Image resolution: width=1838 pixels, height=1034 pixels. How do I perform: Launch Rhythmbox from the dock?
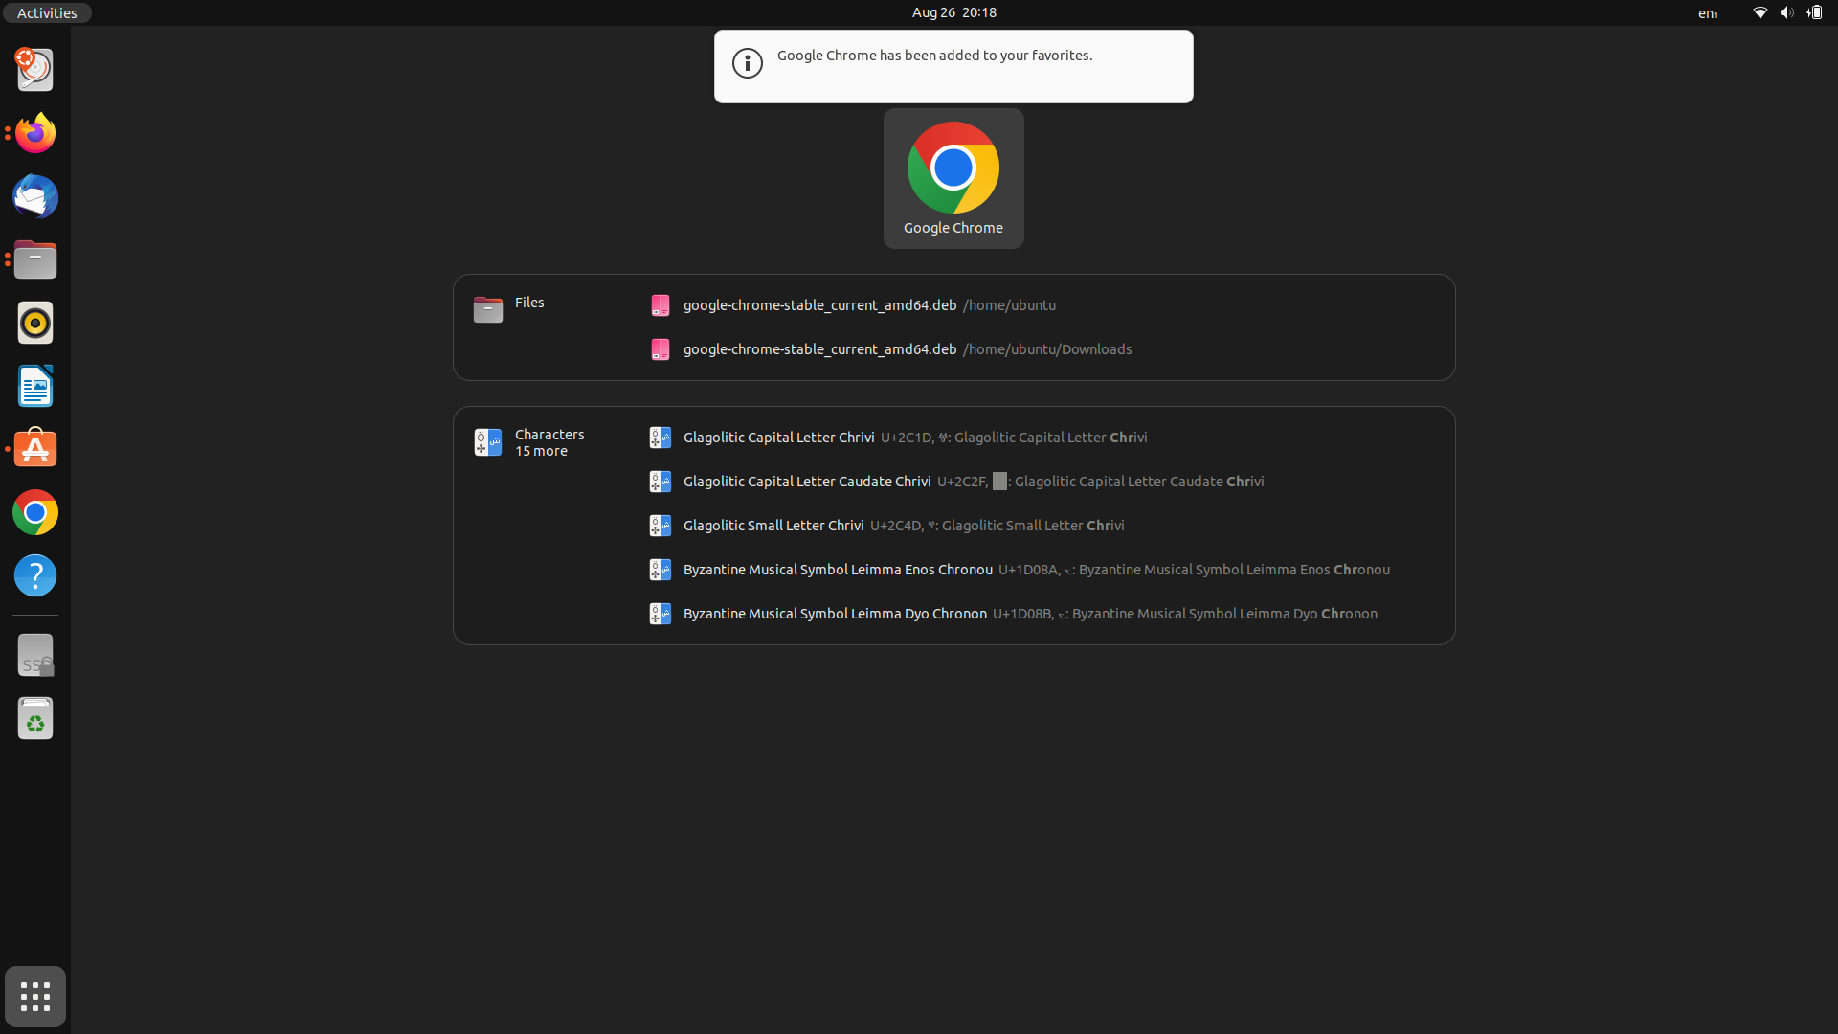(x=35, y=323)
